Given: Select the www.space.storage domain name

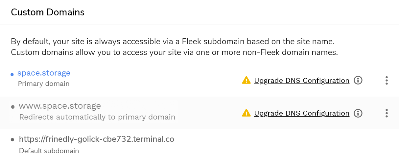Looking at the screenshot, I should coord(59,106).
